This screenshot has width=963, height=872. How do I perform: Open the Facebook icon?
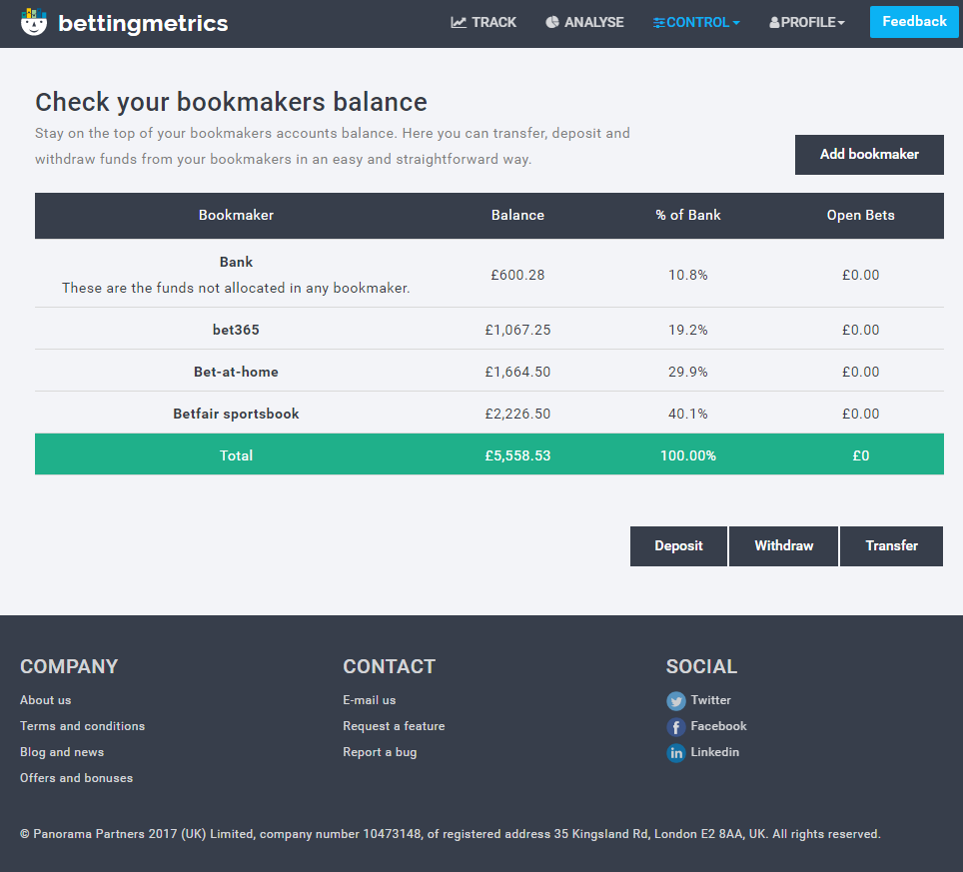pyautogui.click(x=676, y=727)
